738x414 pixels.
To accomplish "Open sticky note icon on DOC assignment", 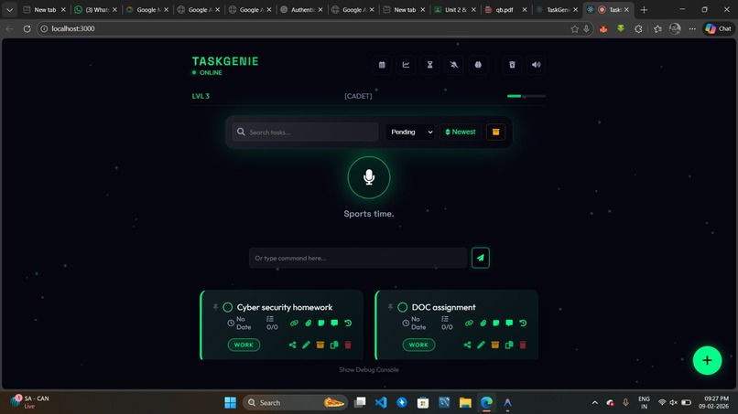I will [495, 323].
